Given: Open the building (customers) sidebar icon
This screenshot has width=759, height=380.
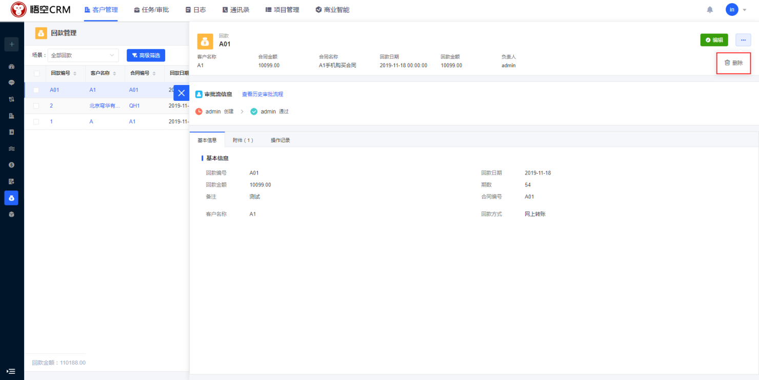Looking at the screenshot, I should click(x=11, y=116).
